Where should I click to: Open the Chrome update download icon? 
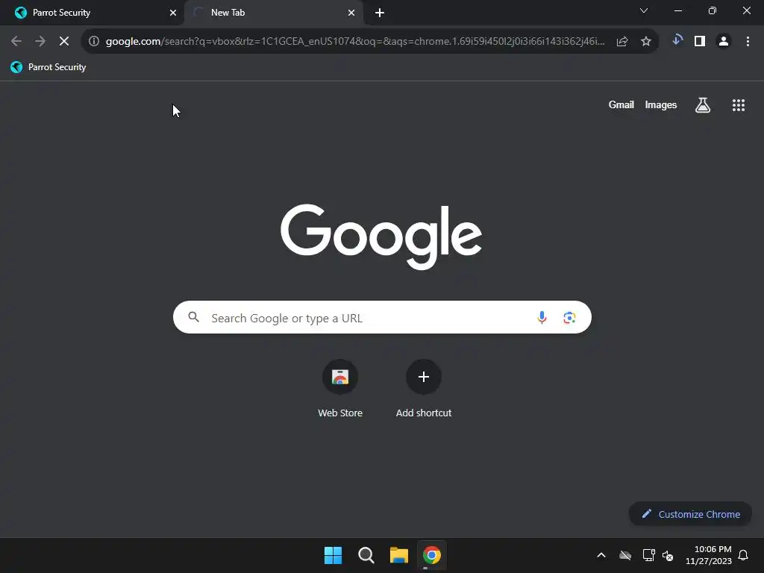676,40
